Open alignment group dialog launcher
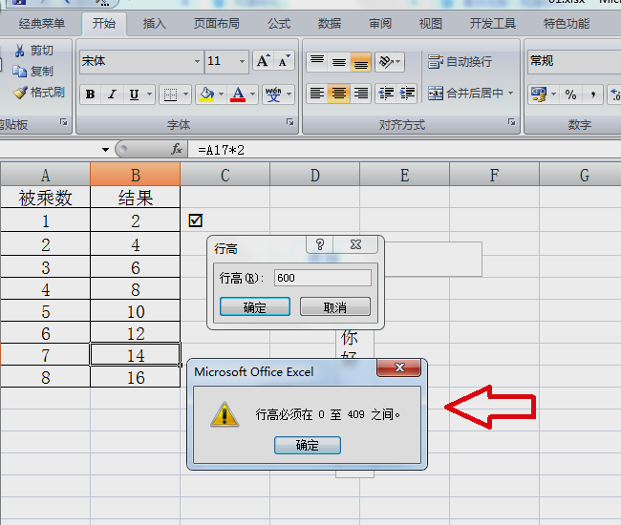The image size is (621, 525). (512, 122)
